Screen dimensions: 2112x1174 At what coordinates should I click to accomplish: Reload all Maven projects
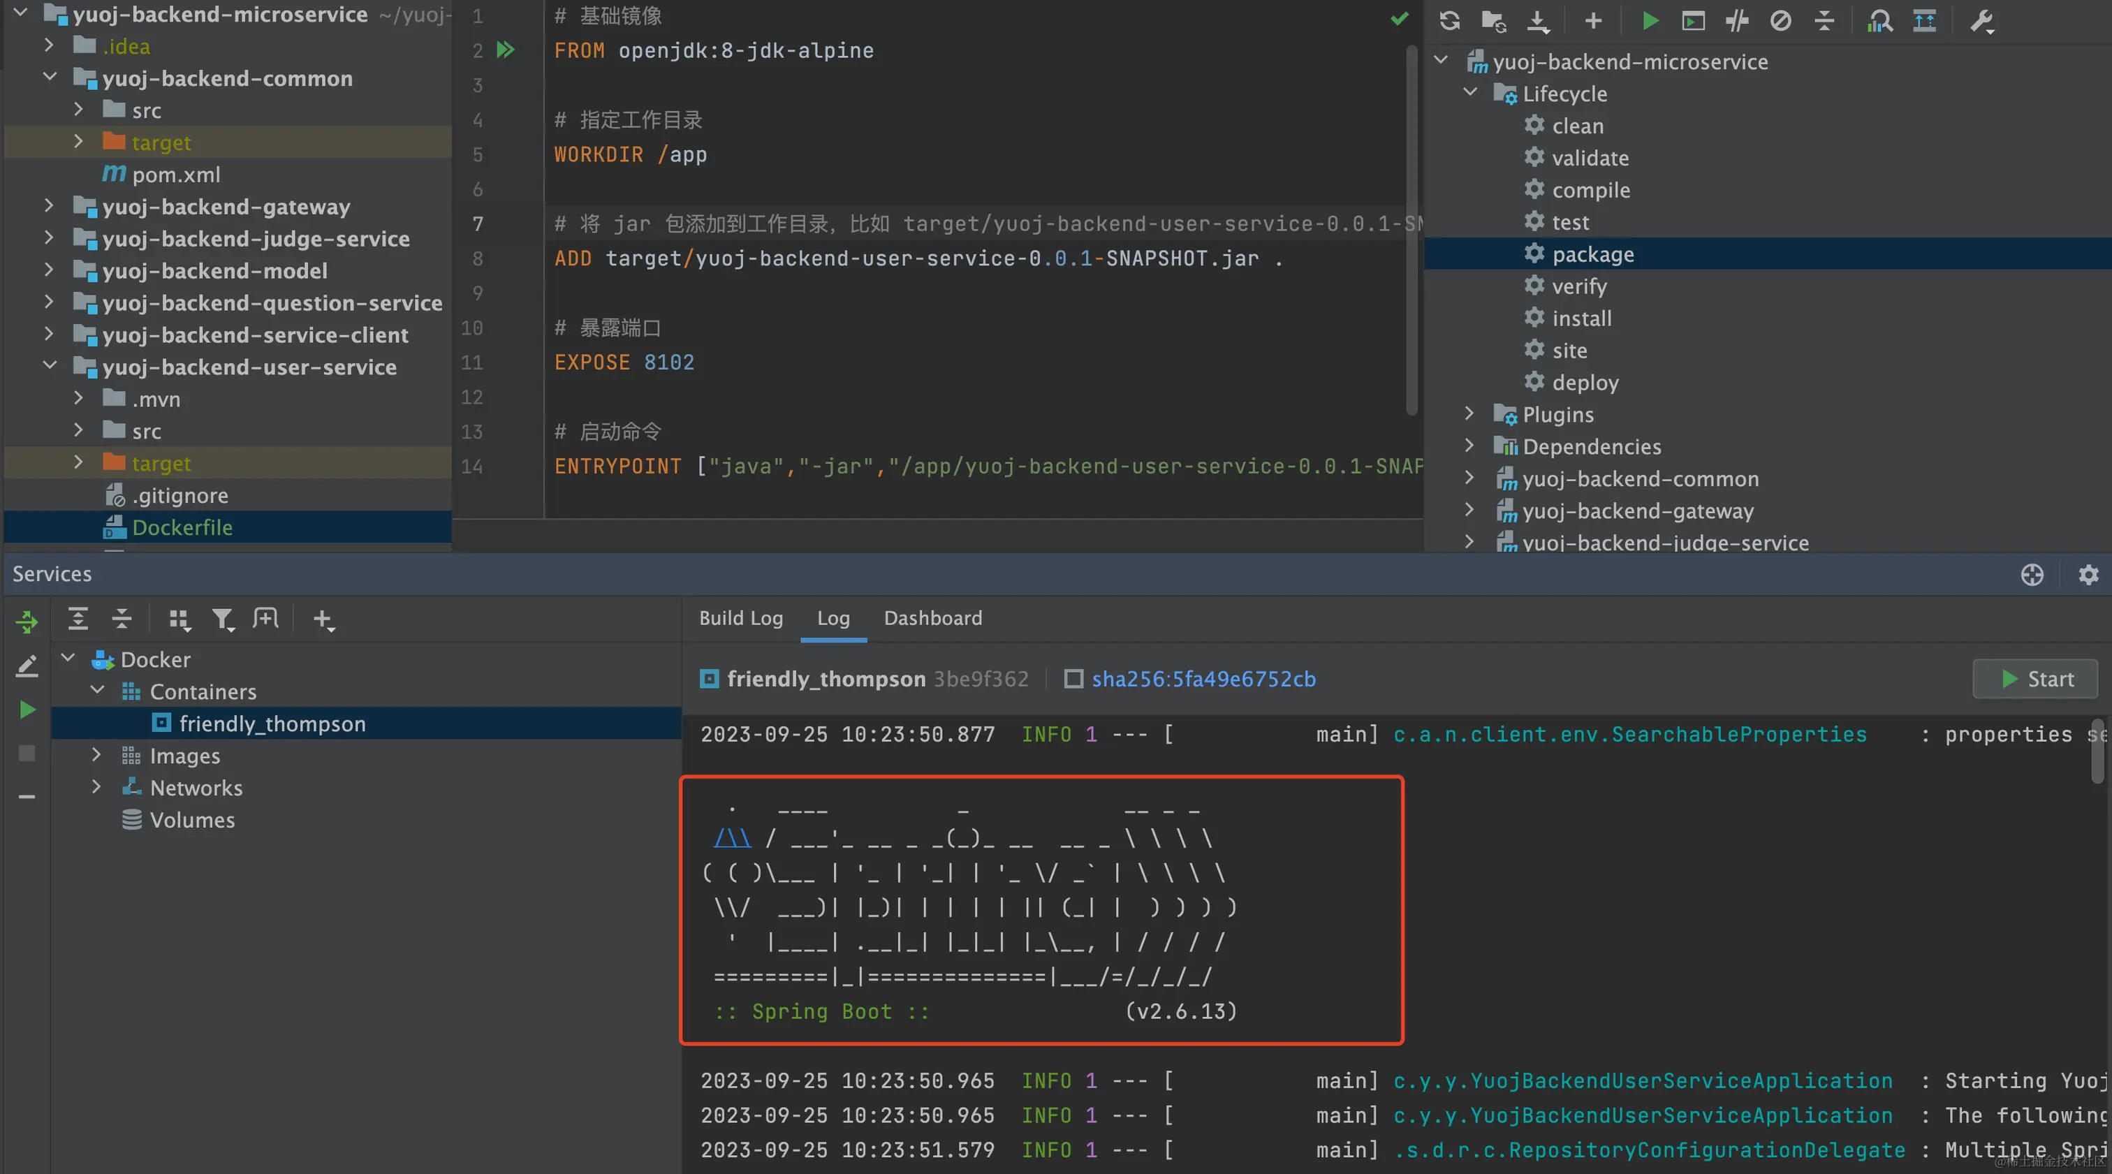[1449, 20]
